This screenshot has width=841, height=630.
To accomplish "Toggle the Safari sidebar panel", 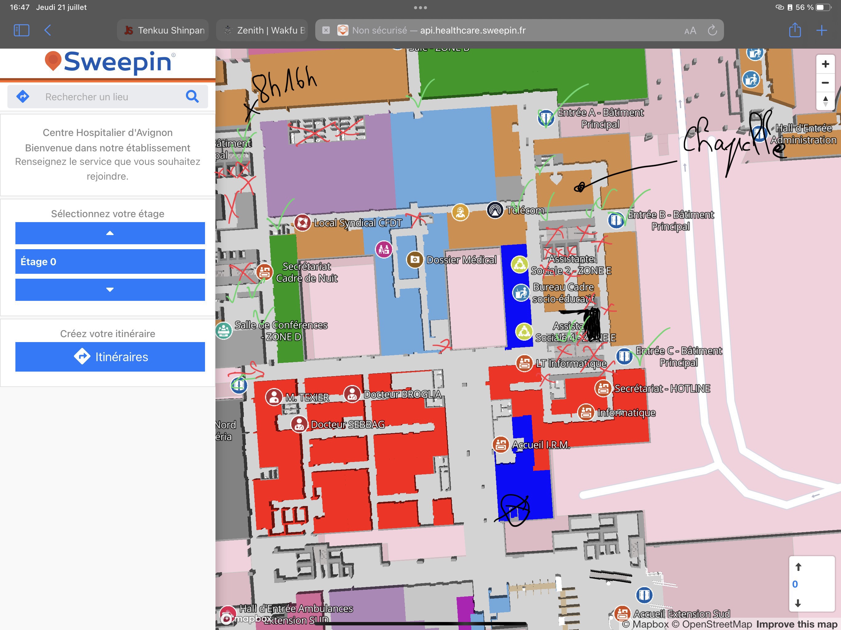I will (x=21, y=30).
